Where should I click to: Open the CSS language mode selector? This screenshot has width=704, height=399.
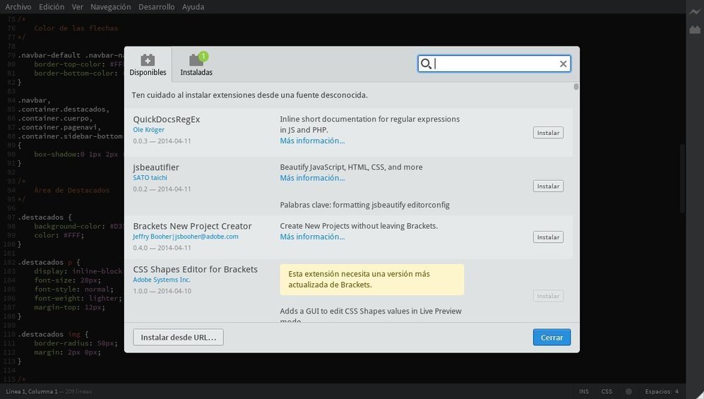pos(607,391)
